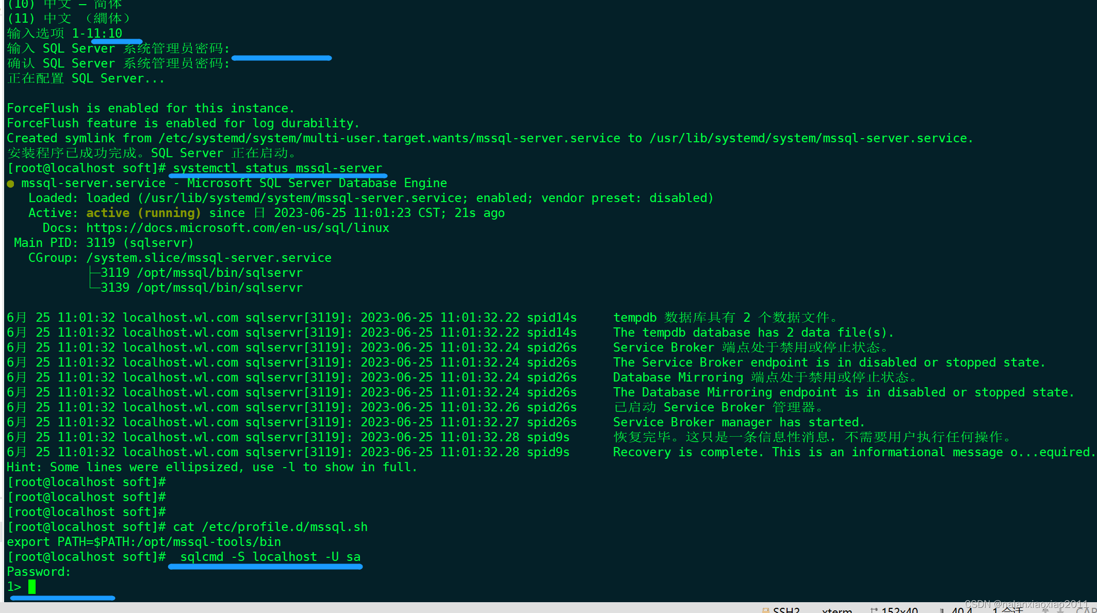
Task: Click the 'sqlcmd -S localhost -U sa' command
Action: (x=270, y=557)
